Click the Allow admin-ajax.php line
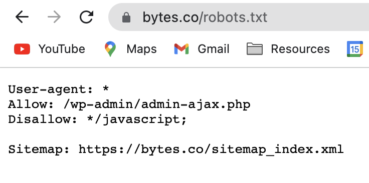 point(129,104)
